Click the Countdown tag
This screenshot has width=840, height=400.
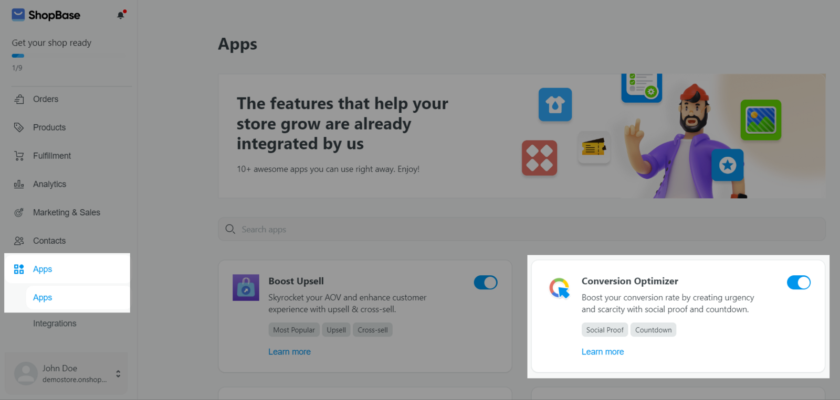[x=653, y=330]
